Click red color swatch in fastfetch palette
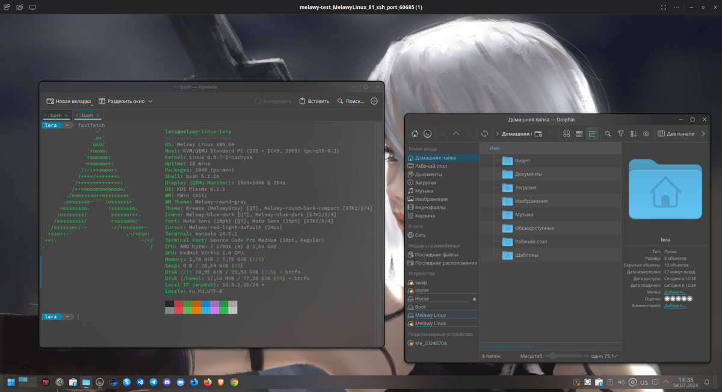The height and width of the screenshot is (392, 722). pyautogui.click(x=179, y=307)
